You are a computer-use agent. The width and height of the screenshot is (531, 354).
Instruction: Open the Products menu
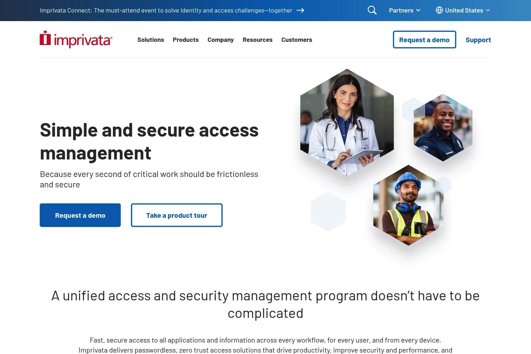click(186, 40)
